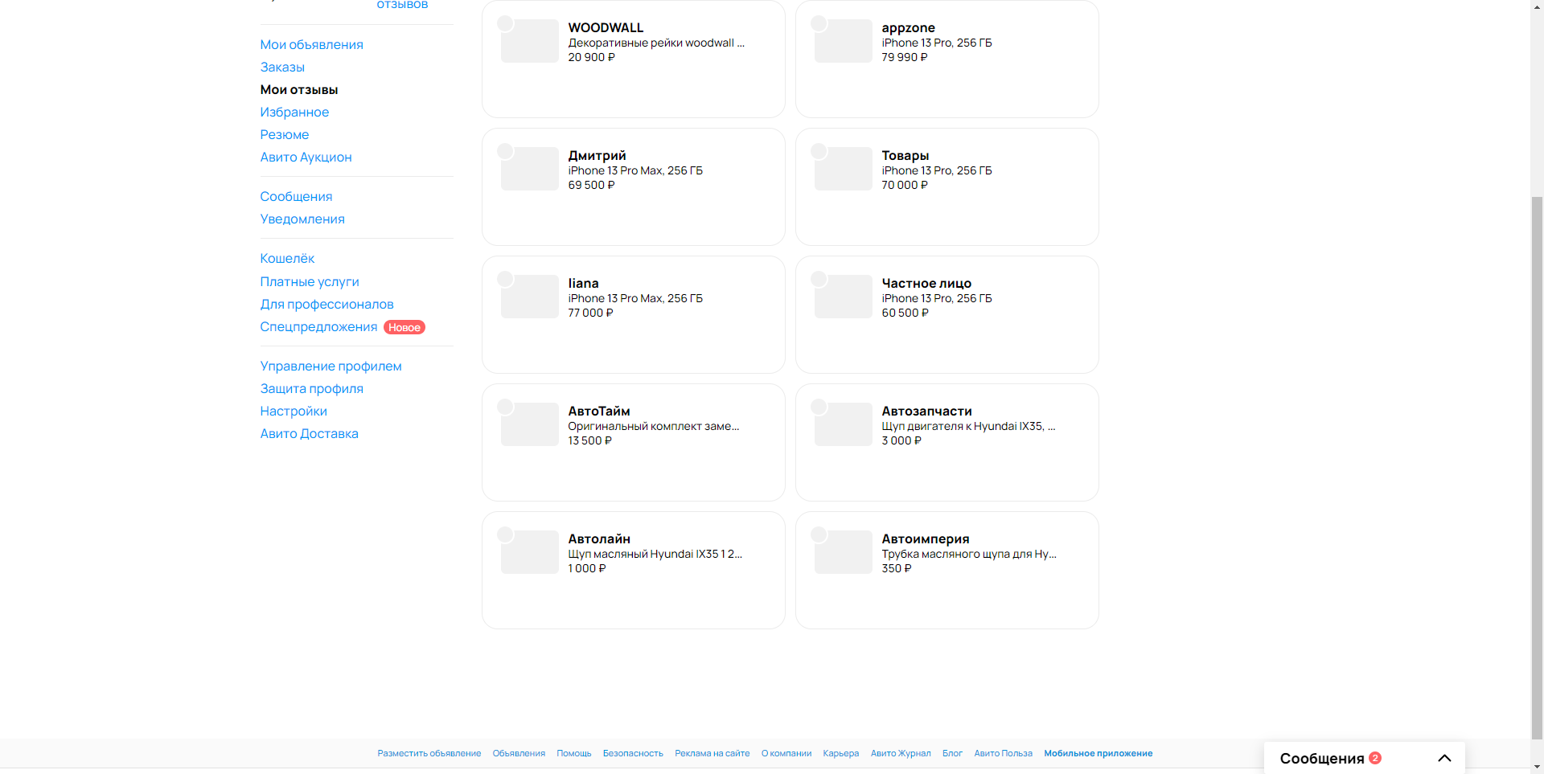Screen dimensions: 1544x774
Task: Open Авито Журнал footer link
Action: point(901,753)
